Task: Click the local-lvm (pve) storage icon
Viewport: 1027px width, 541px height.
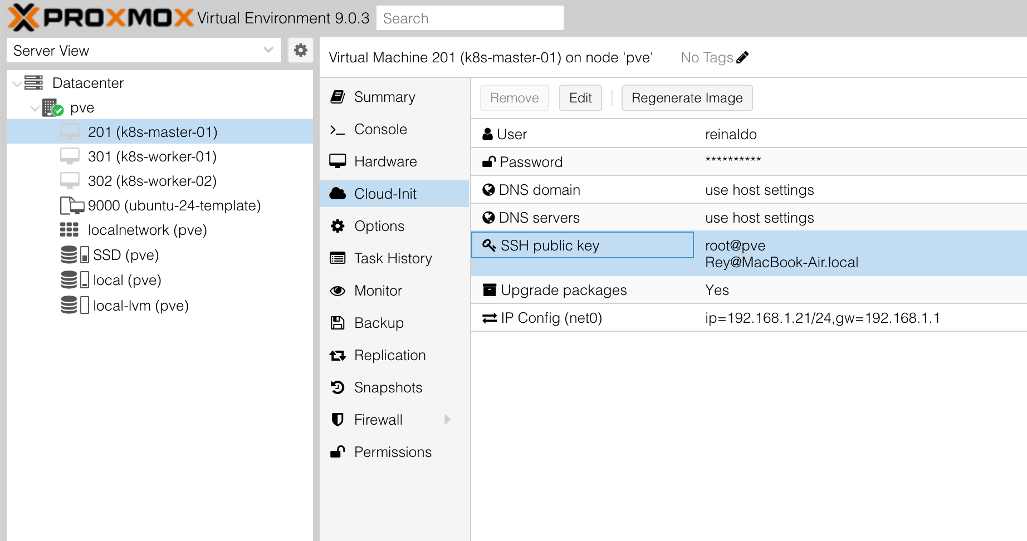Action: [74, 306]
